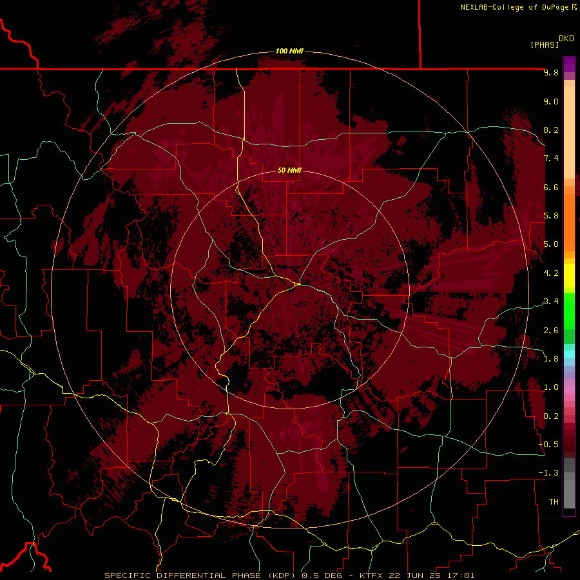Click the TH label on the color scale
This screenshot has width=580, height=580.
(554, 502)
